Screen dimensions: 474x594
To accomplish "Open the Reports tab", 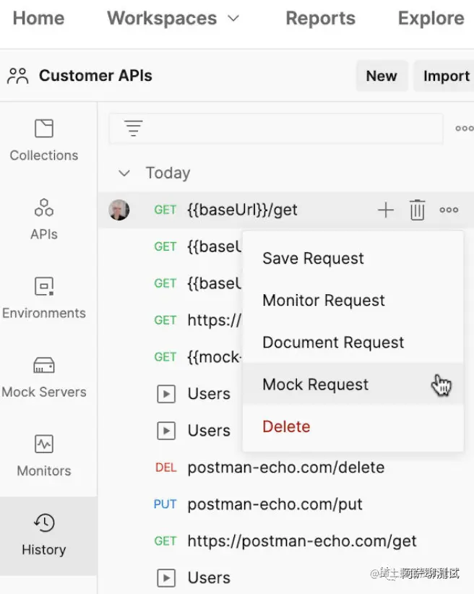I will click(x=321, y=18).
